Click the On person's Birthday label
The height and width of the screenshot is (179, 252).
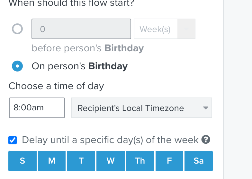point(80,66)
